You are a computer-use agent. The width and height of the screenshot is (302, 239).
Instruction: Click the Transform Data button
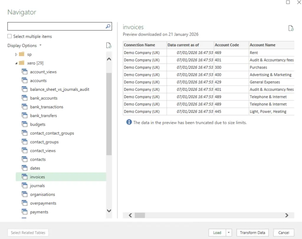coord(252,233)
